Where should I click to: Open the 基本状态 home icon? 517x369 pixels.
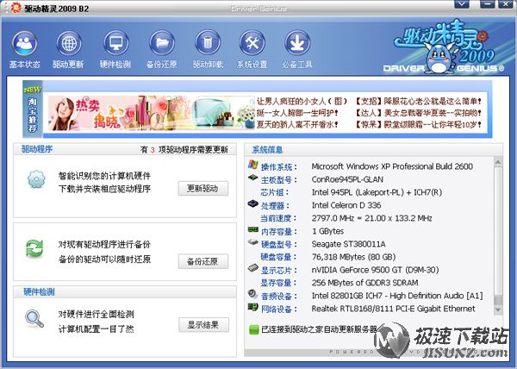pyautogui.click(x=24, y=43)
